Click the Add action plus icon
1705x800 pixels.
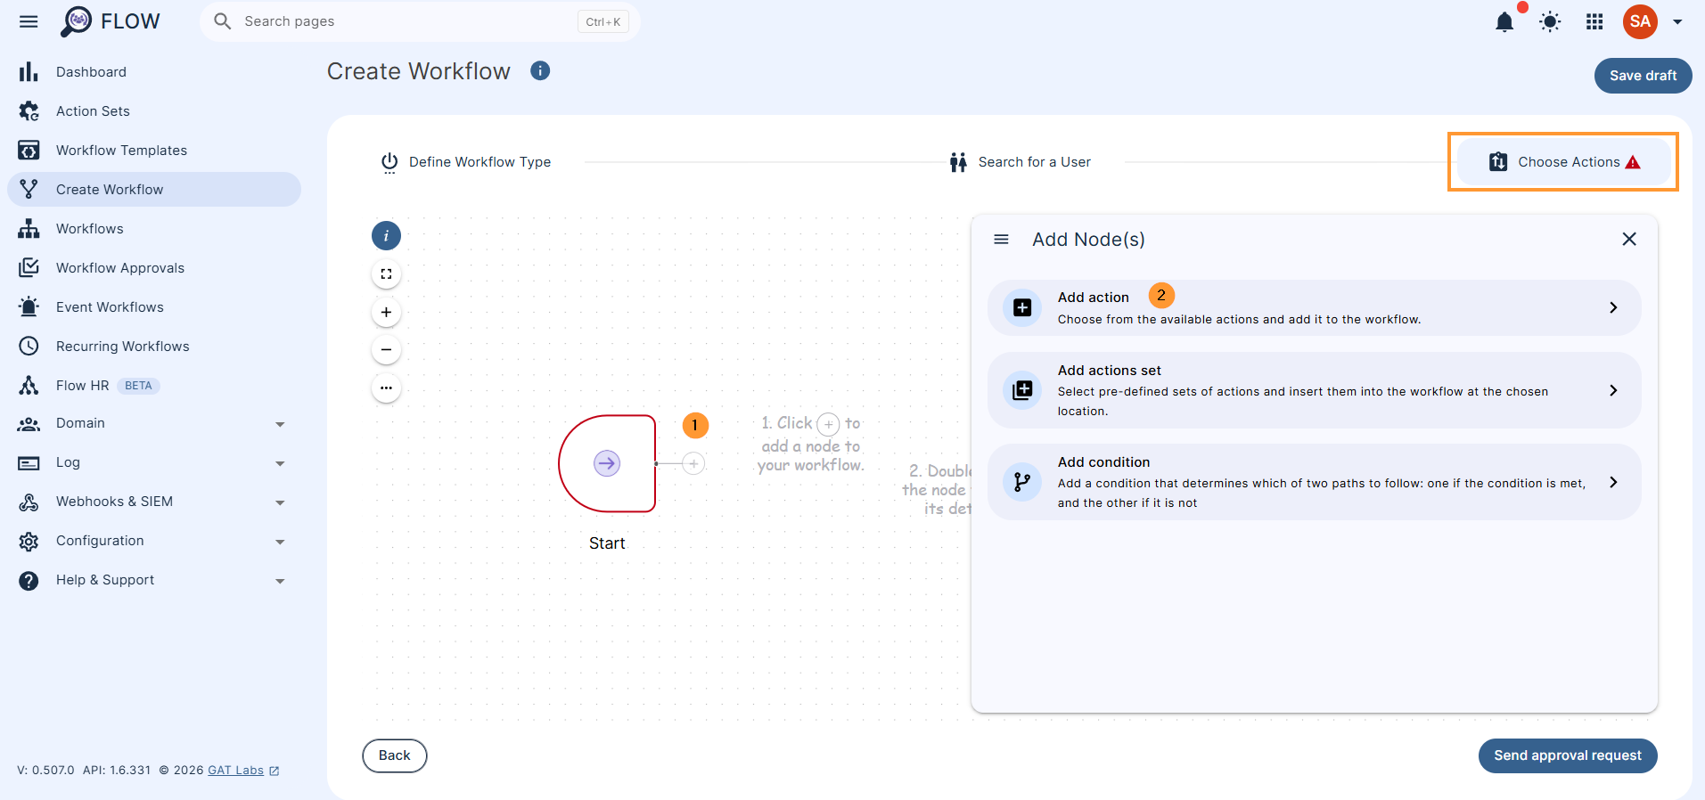point(1022,307)
